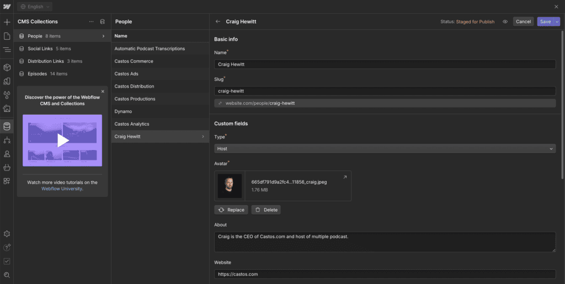Open the Pages panel icon

tap(7, 36)
